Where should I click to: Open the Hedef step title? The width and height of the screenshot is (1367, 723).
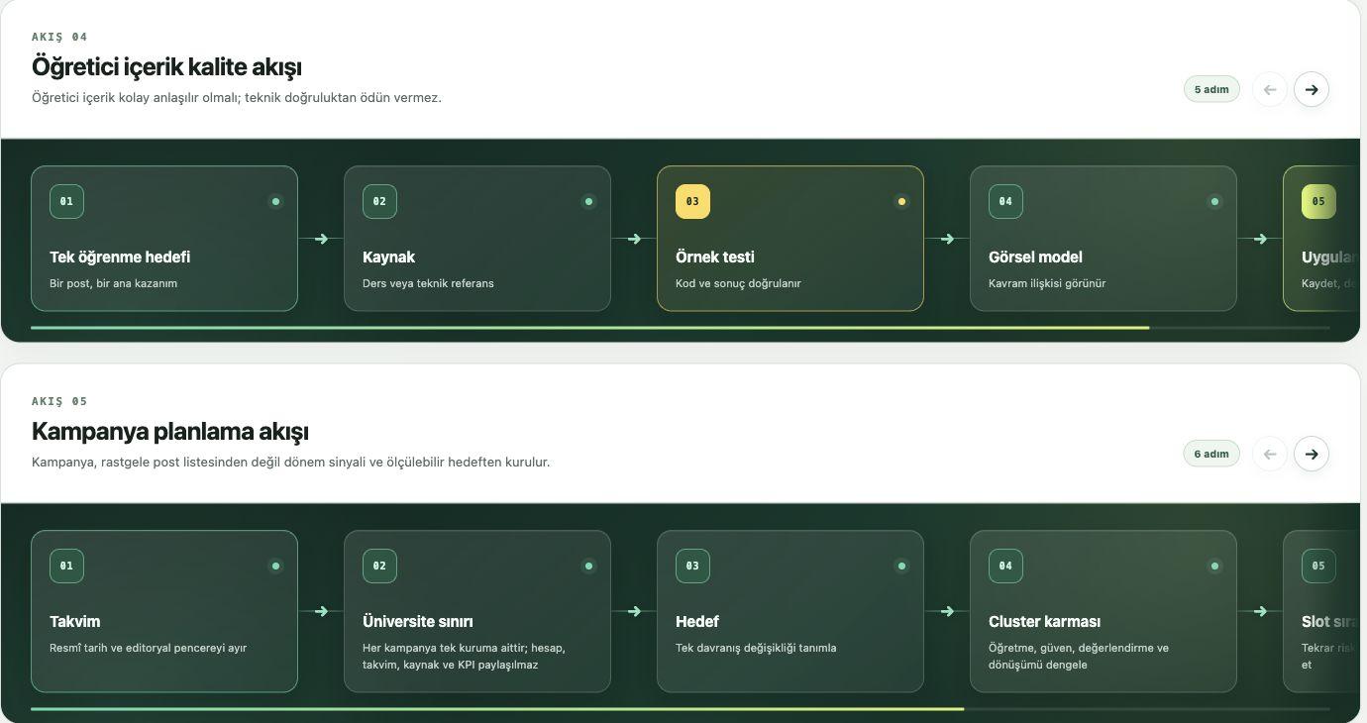[x=697, y=621]
